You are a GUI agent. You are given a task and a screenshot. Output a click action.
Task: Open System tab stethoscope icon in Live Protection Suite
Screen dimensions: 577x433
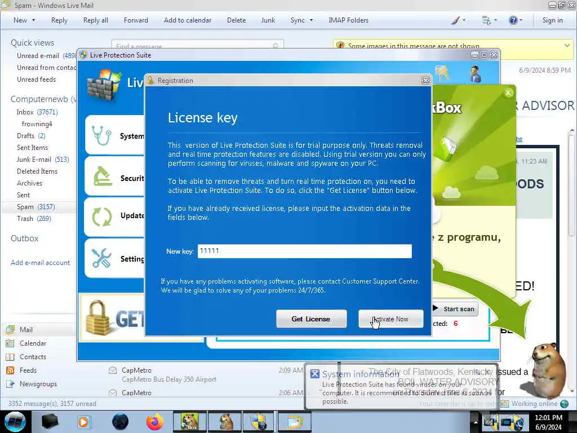(101, 135)
